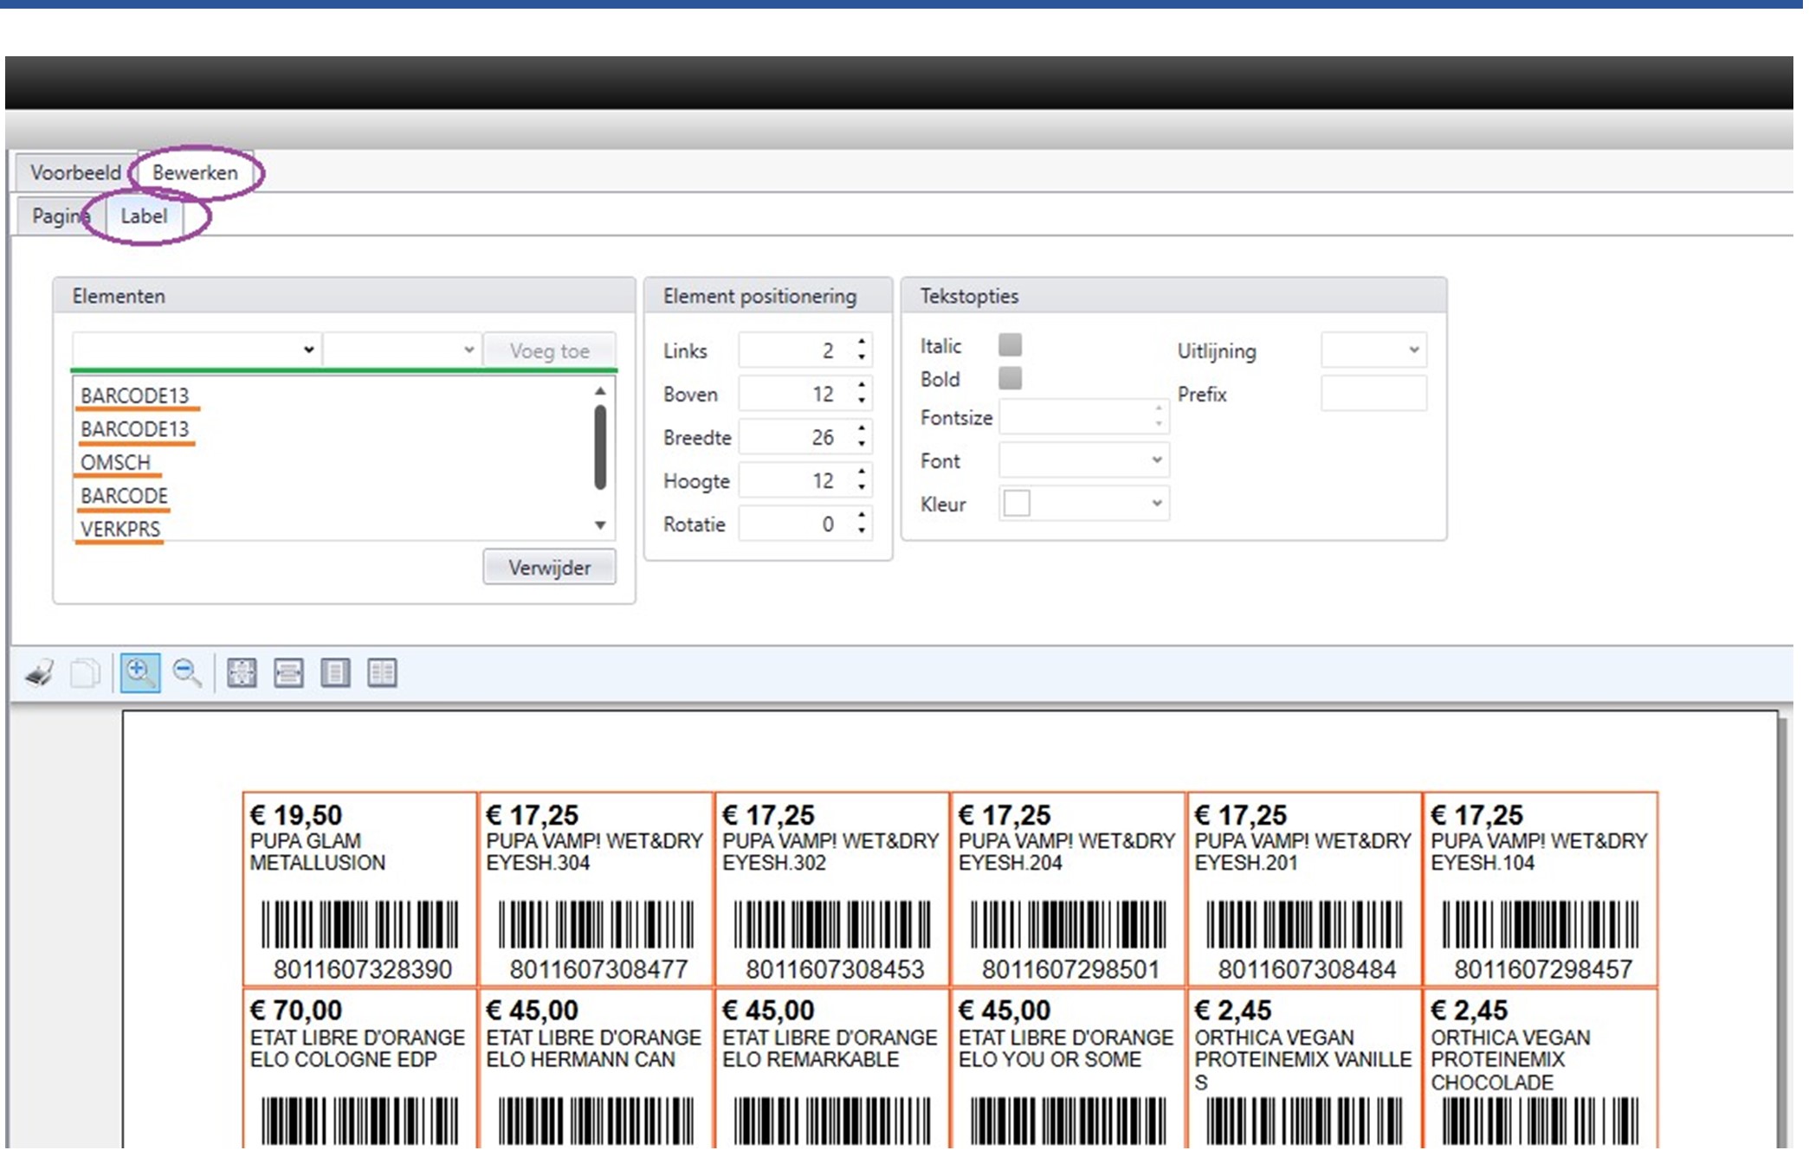1809x1176 pixels.
Task: Open the Uitlijning dropdown
Action: [x=1373, y=350]
